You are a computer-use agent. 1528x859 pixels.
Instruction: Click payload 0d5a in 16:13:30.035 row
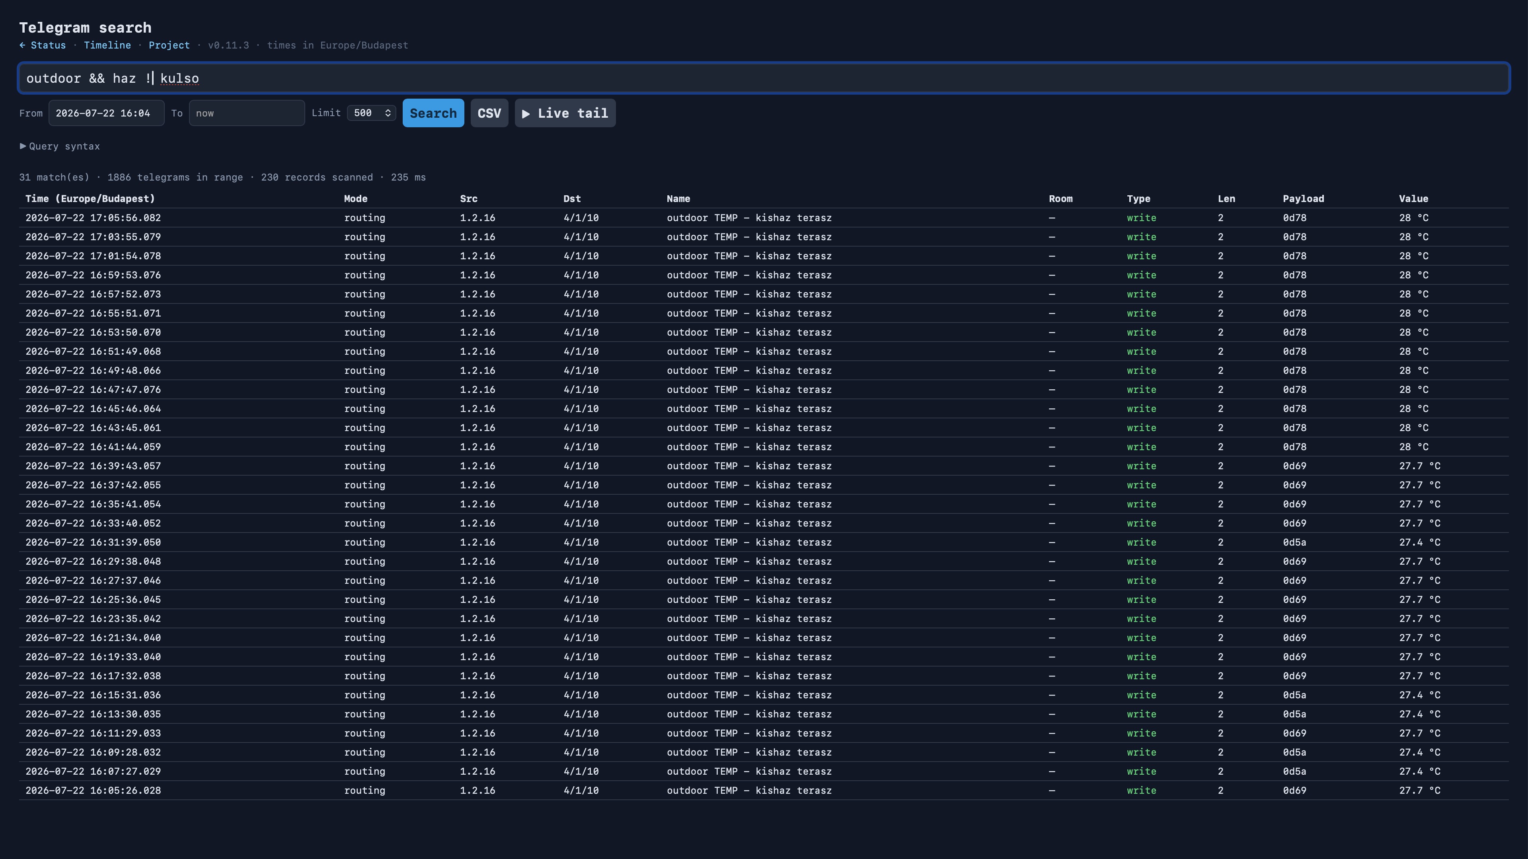click(1294, 714)
